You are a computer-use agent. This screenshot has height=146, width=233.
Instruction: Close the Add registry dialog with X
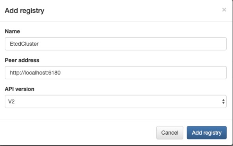click(224, 10)
